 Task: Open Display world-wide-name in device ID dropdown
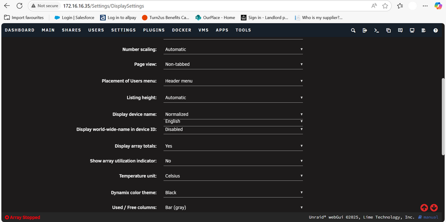(x=234, y=129)
